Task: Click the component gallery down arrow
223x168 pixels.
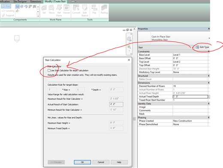Action: point(38,12)
